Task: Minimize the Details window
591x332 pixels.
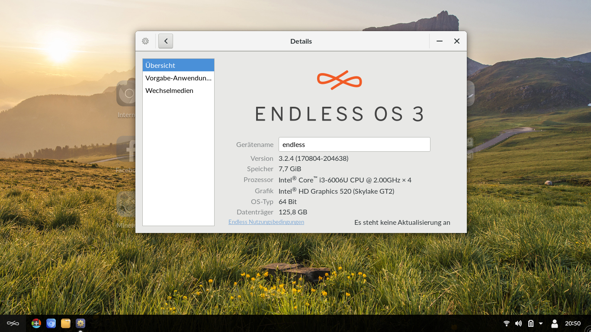Action: pos(440,41)
